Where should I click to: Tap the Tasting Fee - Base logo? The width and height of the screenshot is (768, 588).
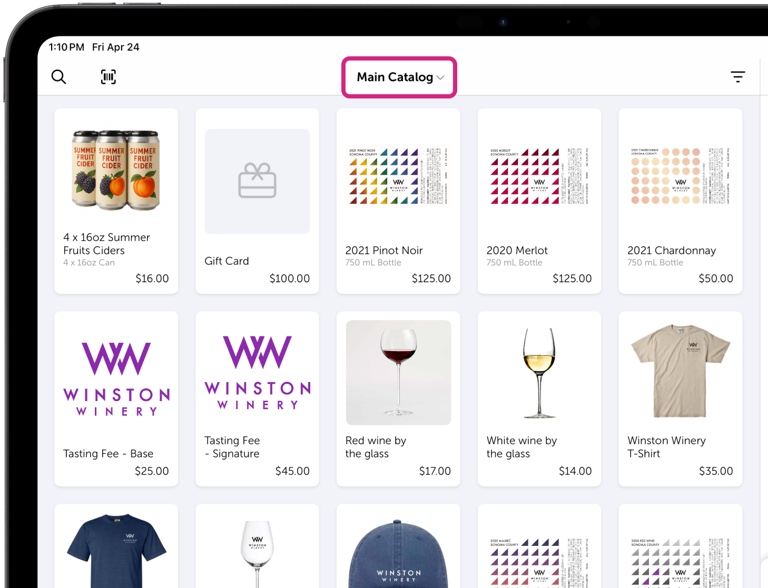tap(116, 379)
